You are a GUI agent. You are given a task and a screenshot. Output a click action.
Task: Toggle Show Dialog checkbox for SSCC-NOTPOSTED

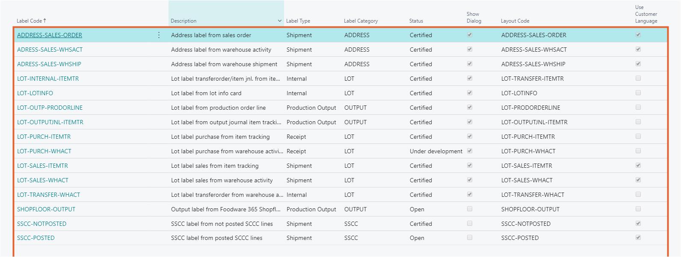click(x=470, y=224)
